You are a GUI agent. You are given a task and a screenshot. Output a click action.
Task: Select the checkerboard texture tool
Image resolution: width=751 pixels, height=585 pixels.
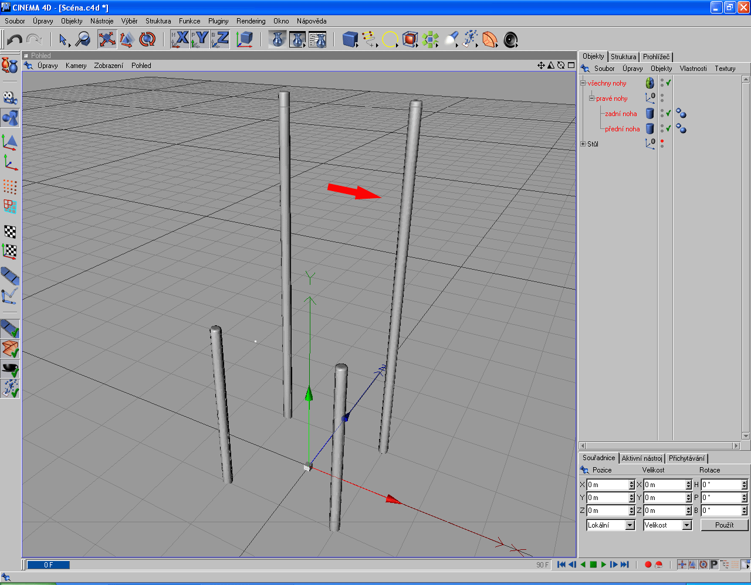10,232
